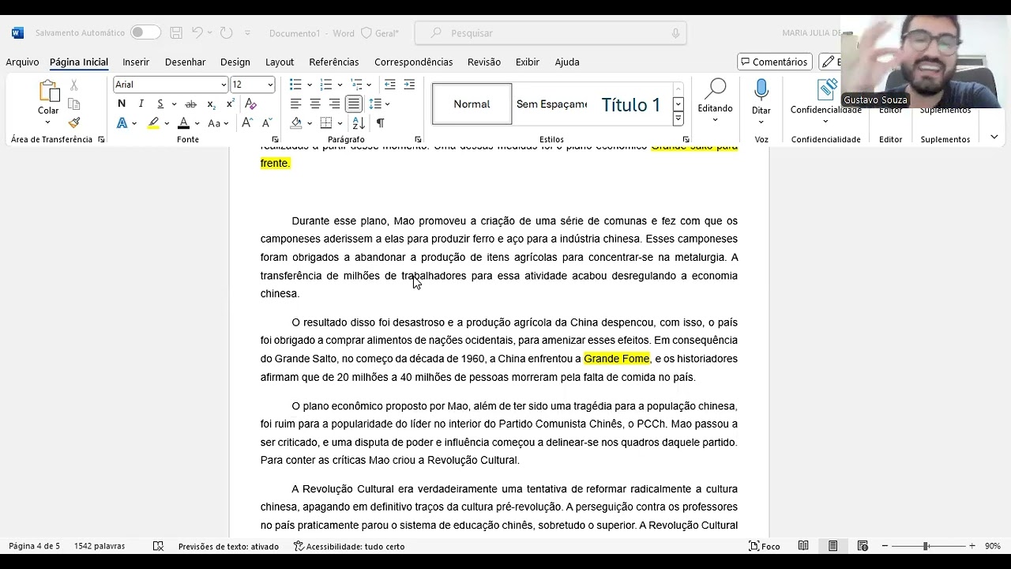This screenshot has height=569, width=1011.
Task: Click the Colar paste icon
Action: pos(48,92)
